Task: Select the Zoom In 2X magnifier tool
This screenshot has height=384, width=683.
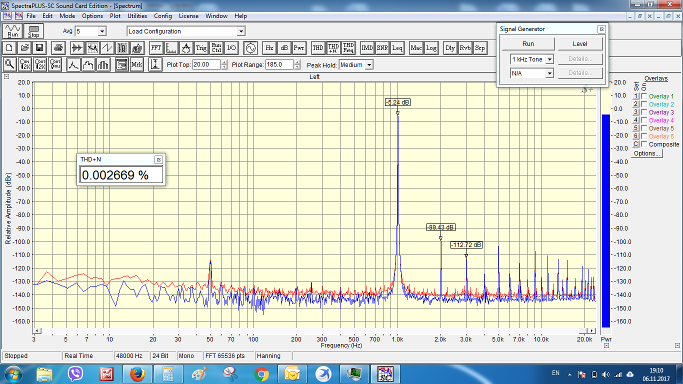Action: (25, 64)
